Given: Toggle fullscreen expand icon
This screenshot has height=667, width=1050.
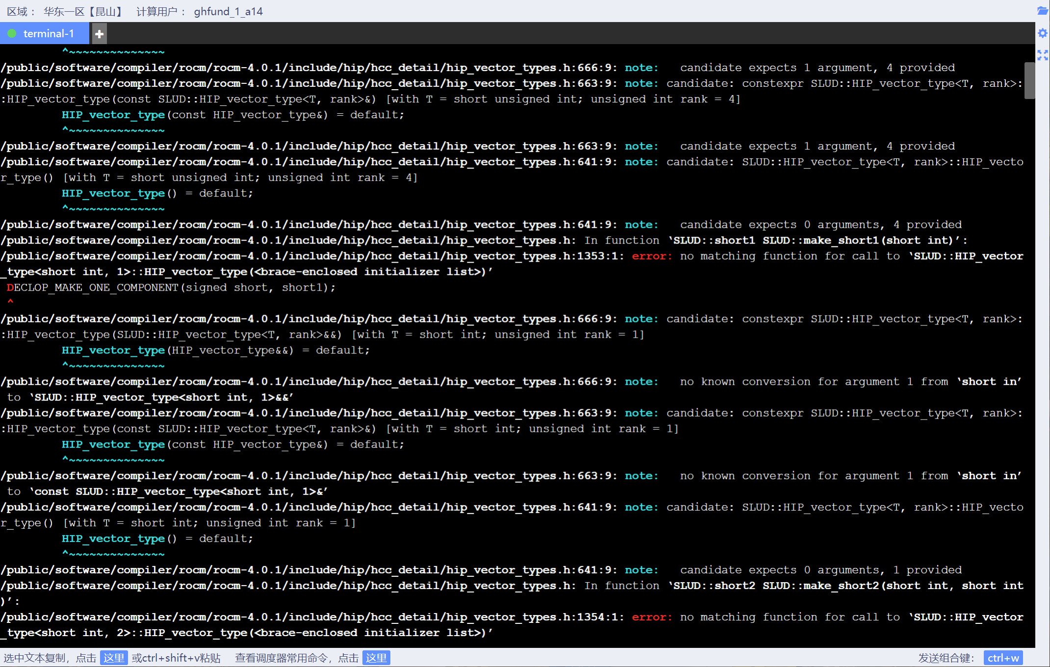Looking at the screenshot, I should tap(1043, 55).
